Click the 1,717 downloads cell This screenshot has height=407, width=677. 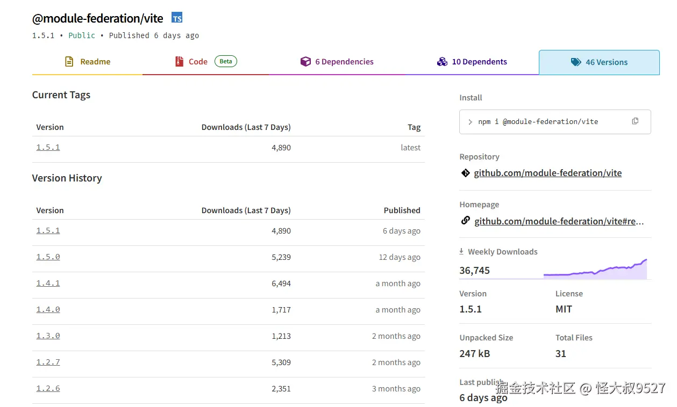pos(281,310)
